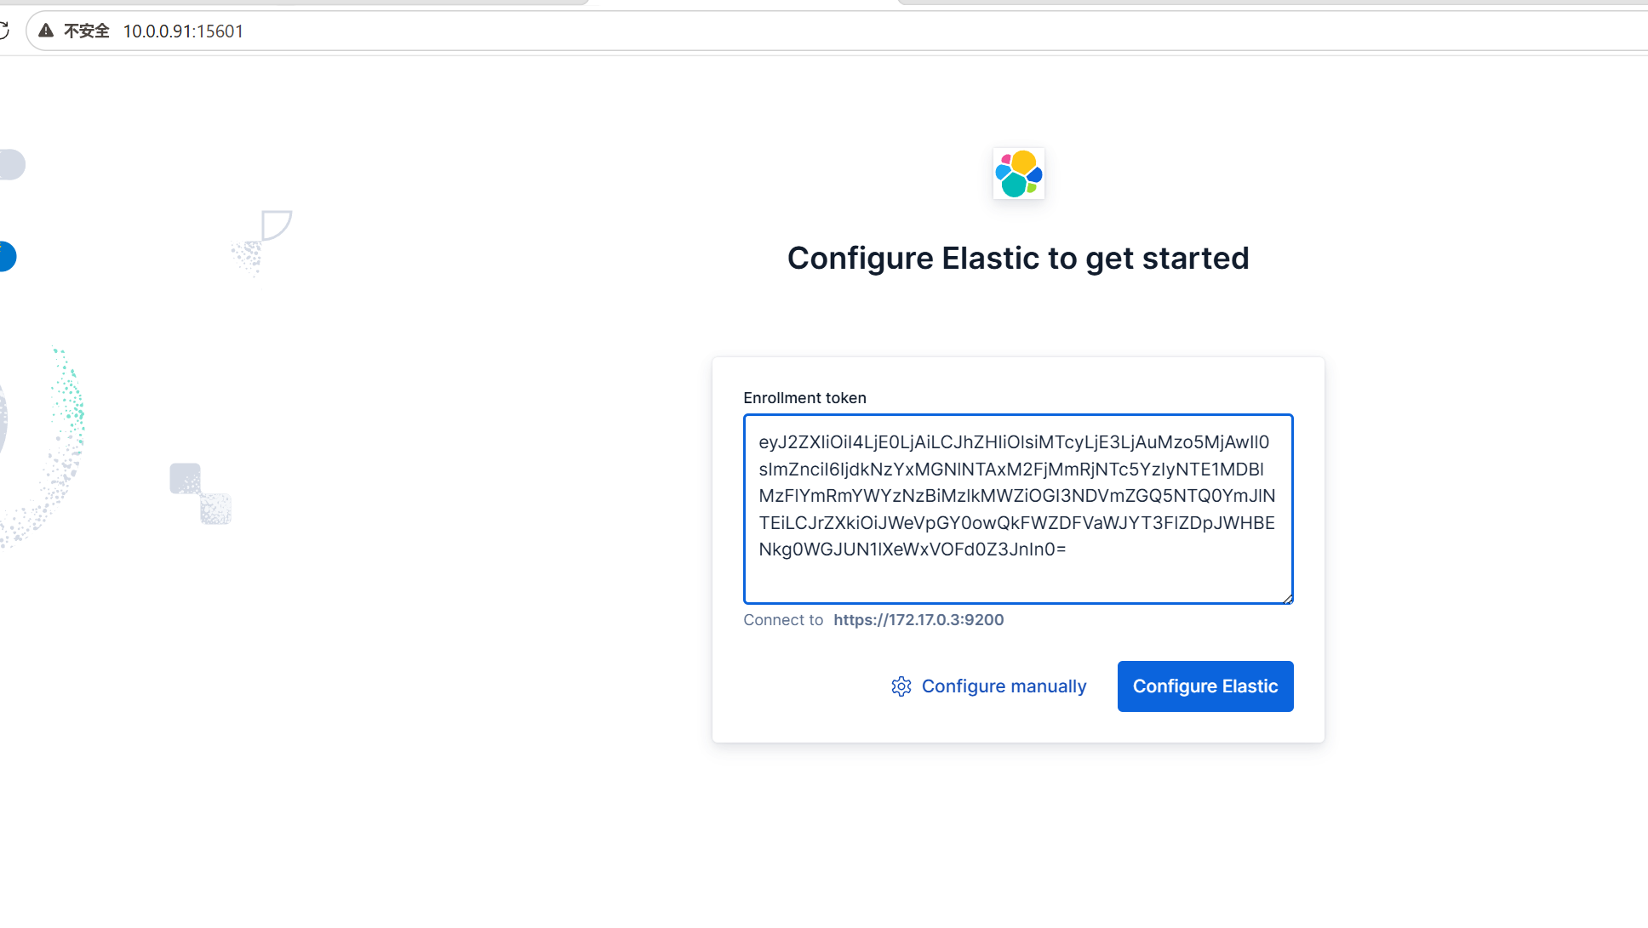
Task: Click the lower speckled gray square graphic
Action: coord(216,509)
